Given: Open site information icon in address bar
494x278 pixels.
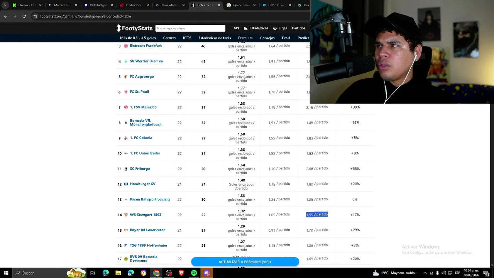Looking at the screenshot, I should click(x=35, y=16).
